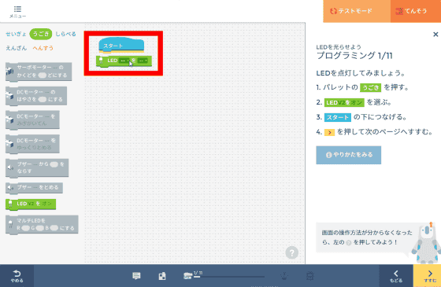Close the instruction panel with X
Image resolution: width=441 pixels, height=287 pixels.
435,35
